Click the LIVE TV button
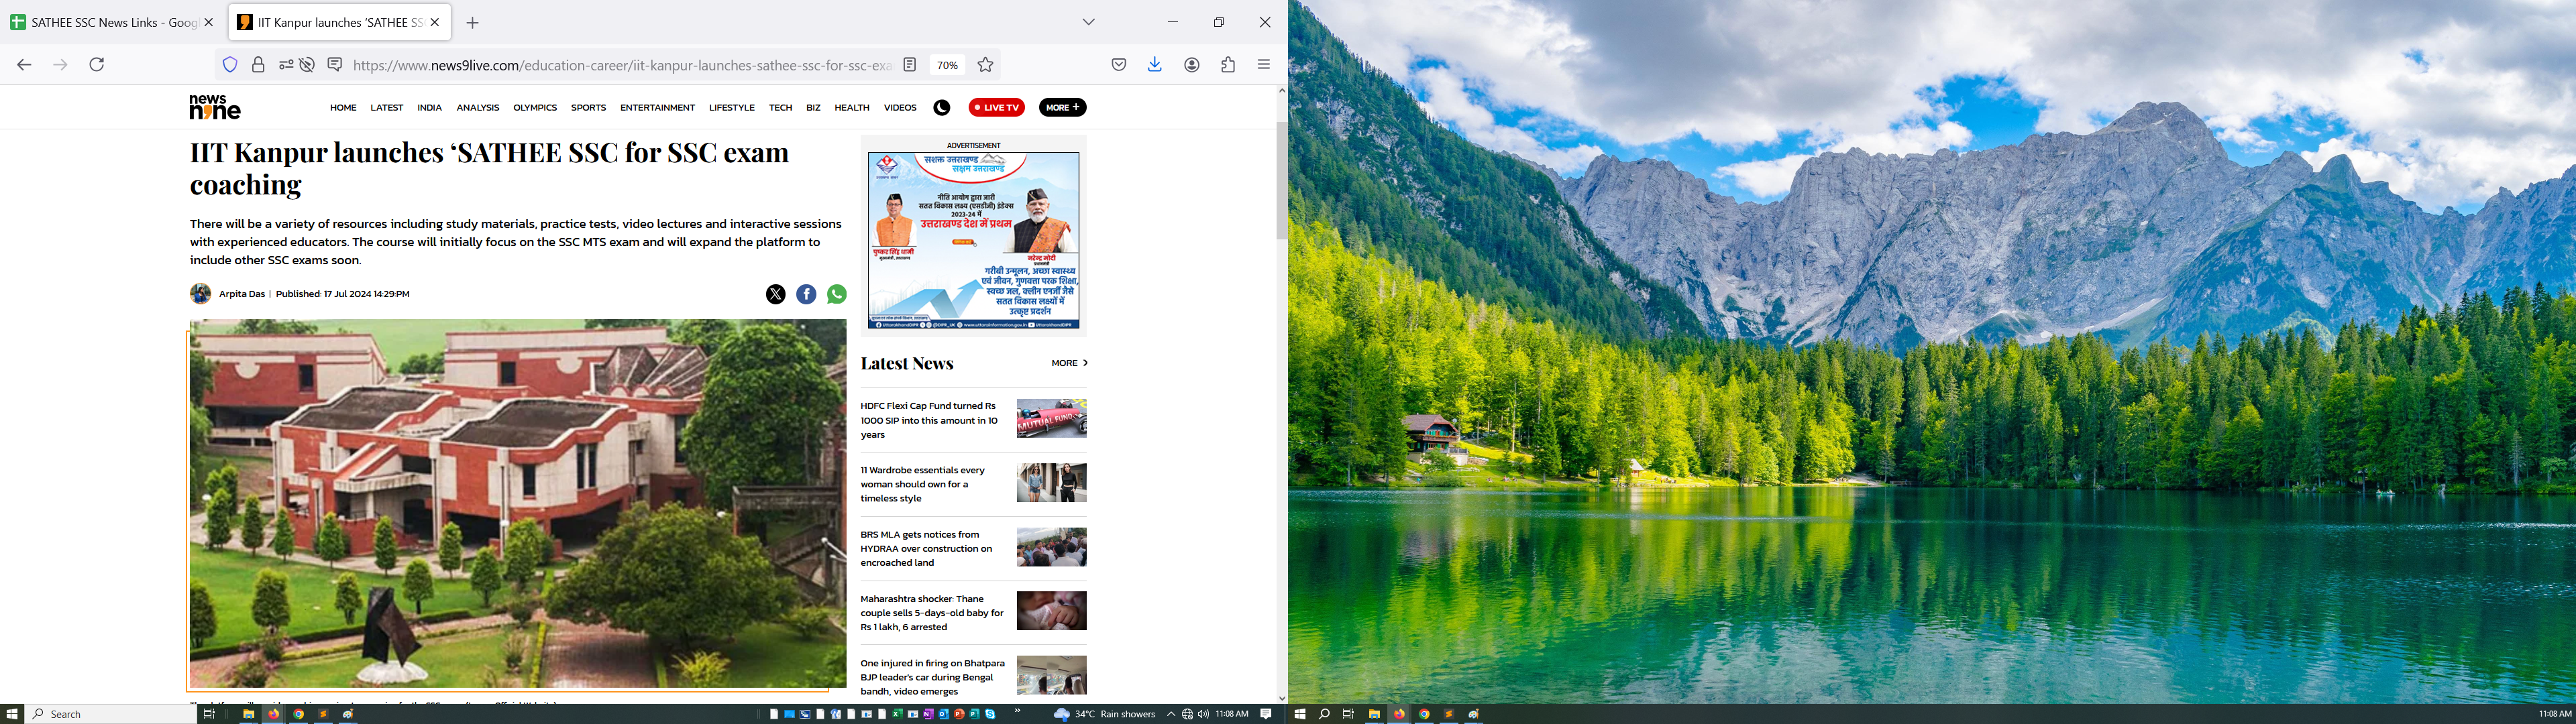Image resolution: width=2576 pixels, height=724 pixels. (997, 108)
